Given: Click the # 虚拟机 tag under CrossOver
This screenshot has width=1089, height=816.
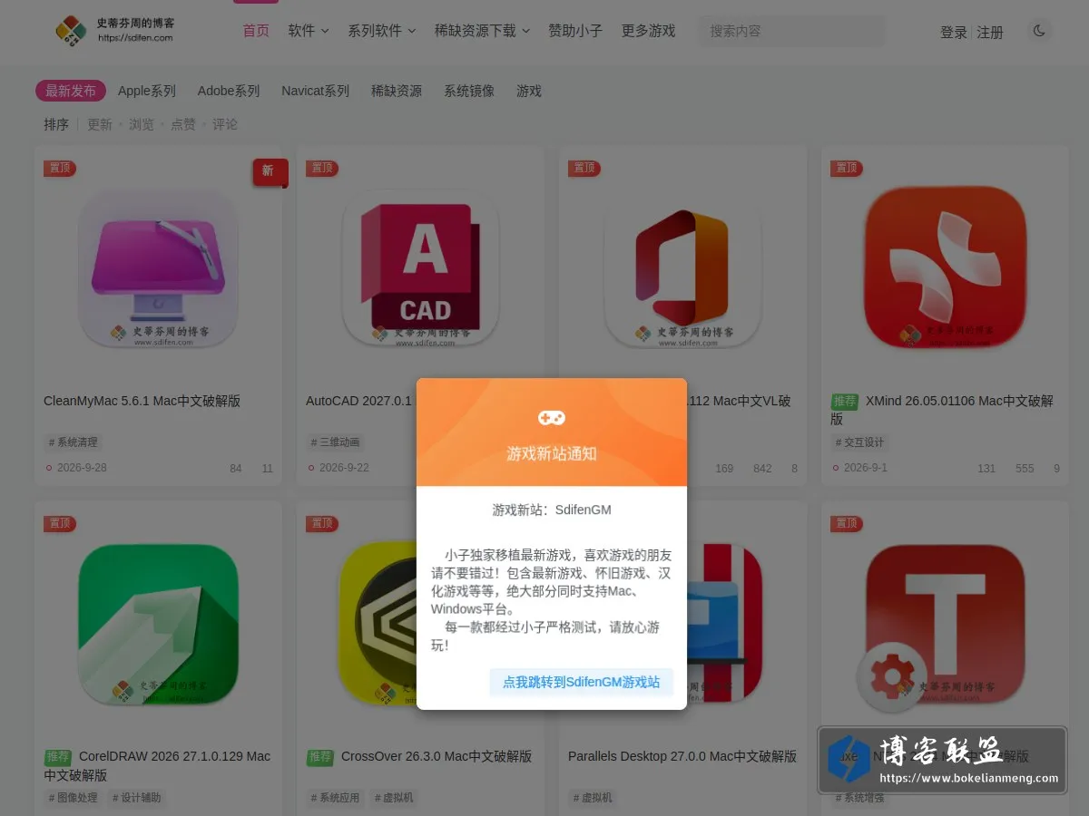Looking at the screenshot, I should pyautogui.click(x=394, y=798).
